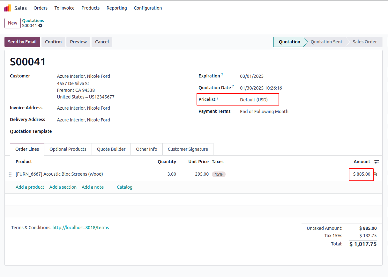Image resolution: width=388 pixels, height=277 pixels.
Task: Select the Quotation Sent status stage
Action: pyautogui.click(x=326, y=42)
